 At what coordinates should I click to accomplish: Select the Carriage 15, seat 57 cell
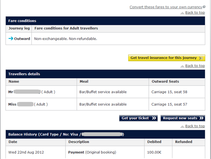pyautogui.click(x=177, y=104)
